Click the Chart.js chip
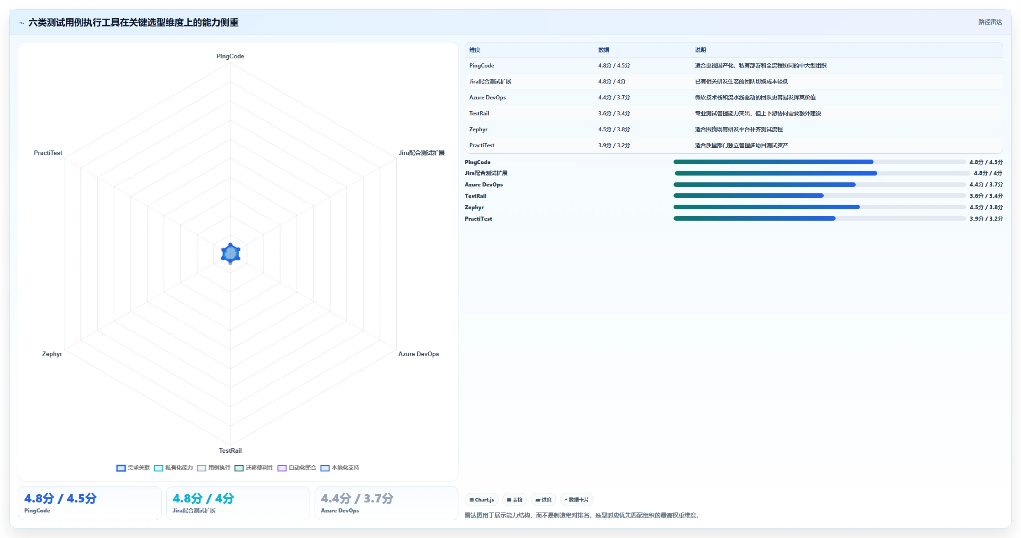 point(482,500)
